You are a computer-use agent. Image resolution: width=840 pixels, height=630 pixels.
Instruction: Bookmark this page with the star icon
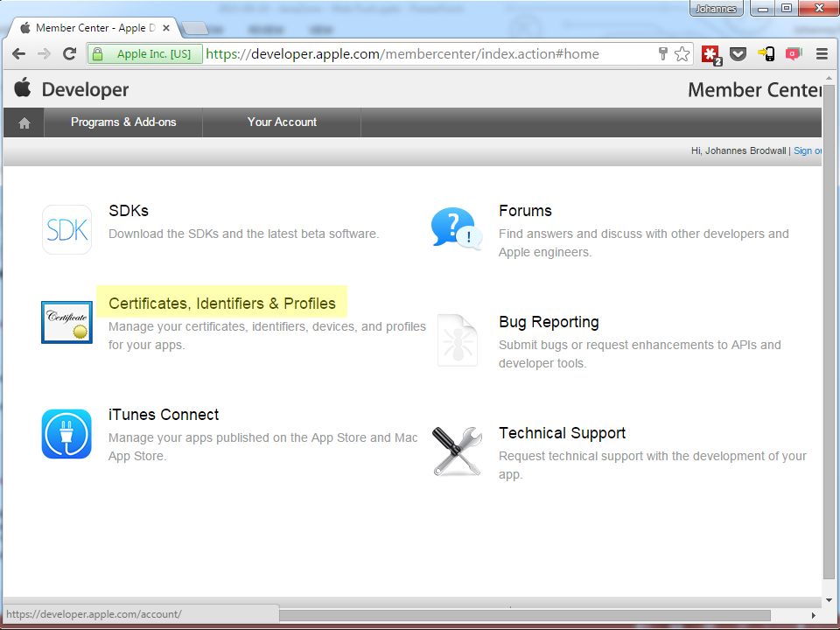(682, 53)
